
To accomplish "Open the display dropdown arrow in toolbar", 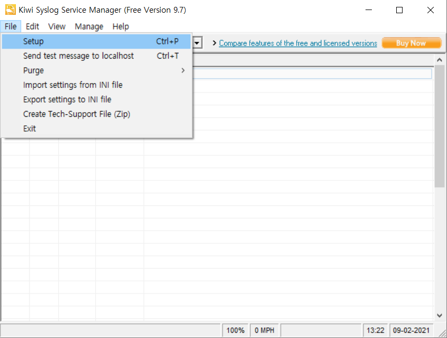I will click(x=197, y=43).
